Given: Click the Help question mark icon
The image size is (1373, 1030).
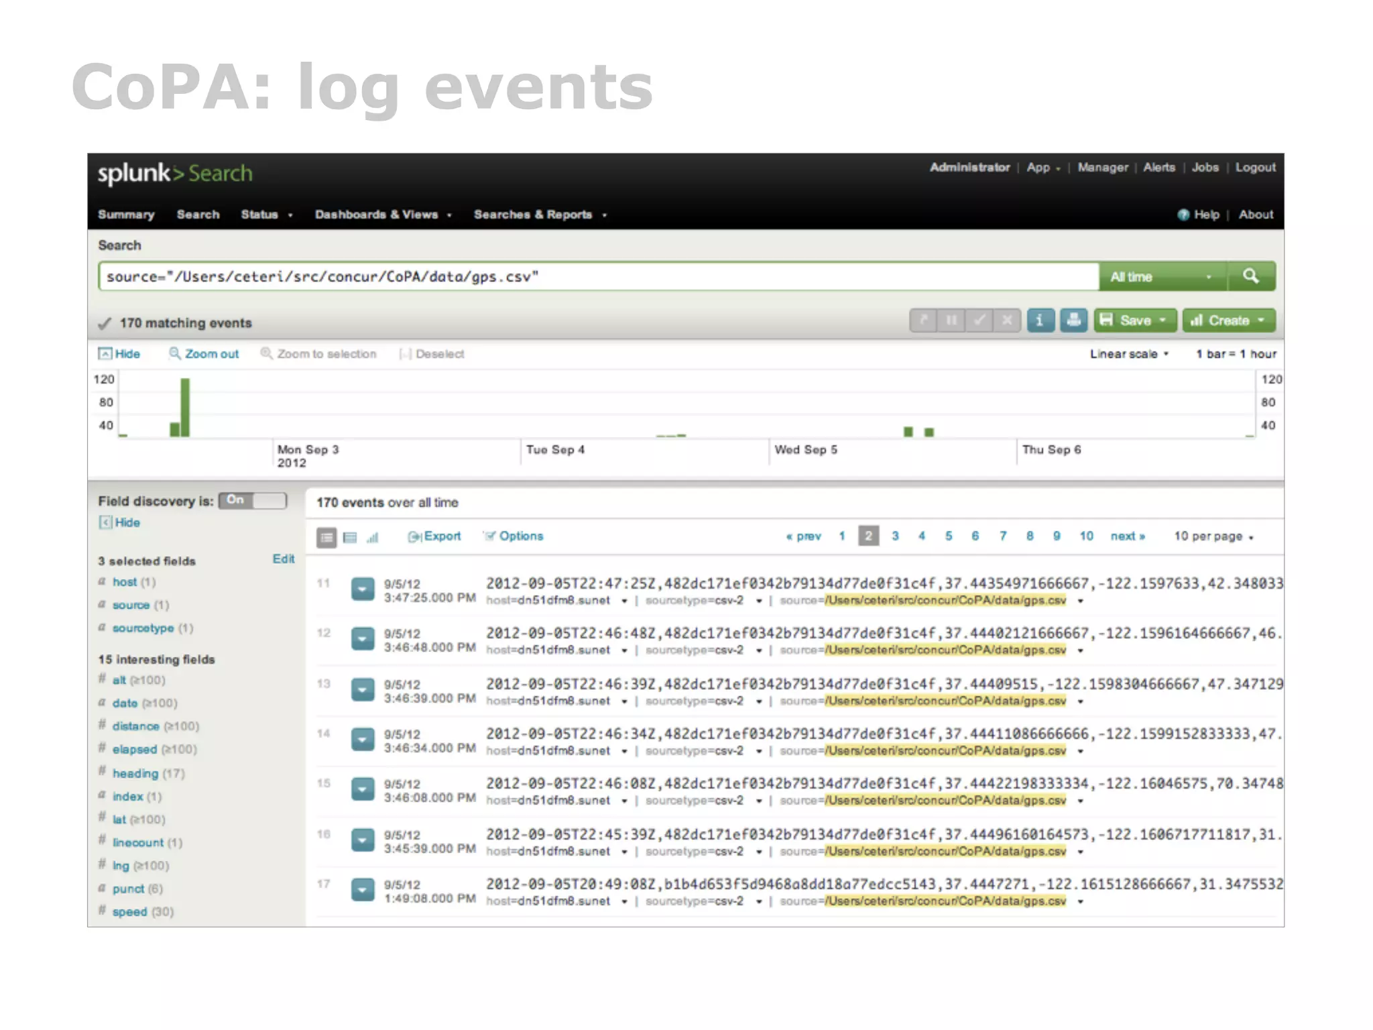Looking at the screenshot, I should click(x=1183, y=215).
